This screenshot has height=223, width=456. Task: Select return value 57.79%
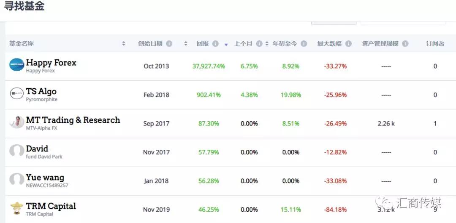pyautogui.click(x=209, y=152)
